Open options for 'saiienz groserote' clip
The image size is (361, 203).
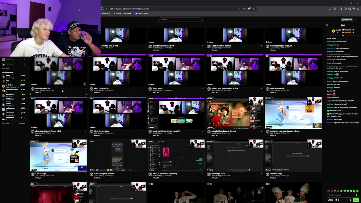point(320,89)
